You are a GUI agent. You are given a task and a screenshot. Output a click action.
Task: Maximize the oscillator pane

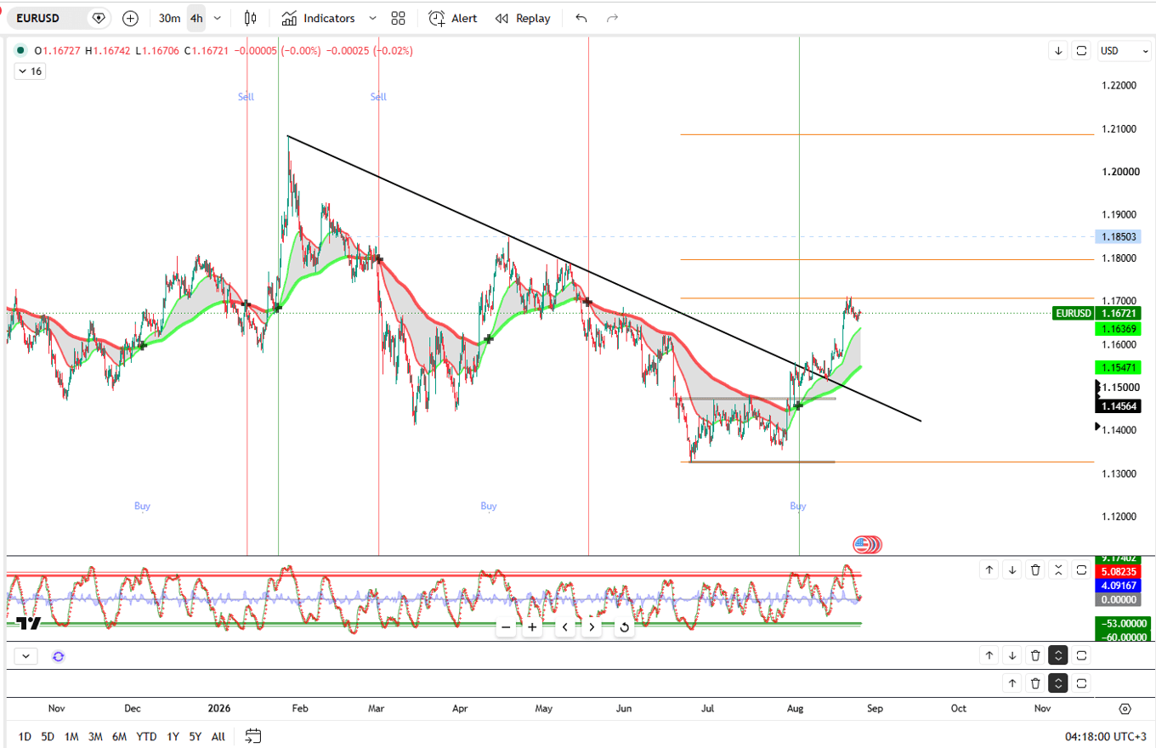tap(1082, 569)
